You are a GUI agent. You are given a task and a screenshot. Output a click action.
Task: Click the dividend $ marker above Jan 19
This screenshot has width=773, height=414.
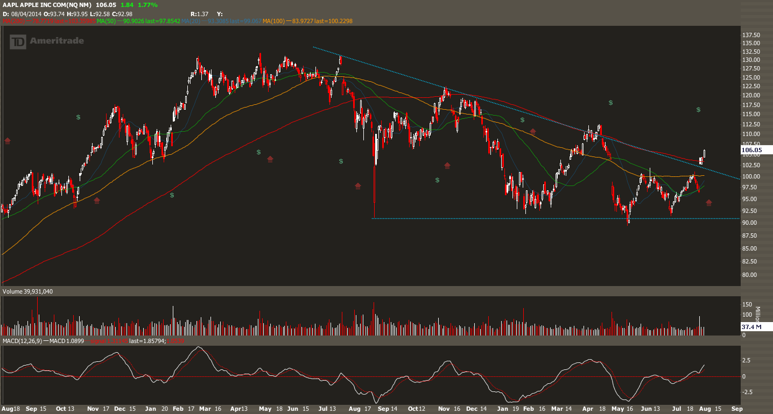(522, 120)
